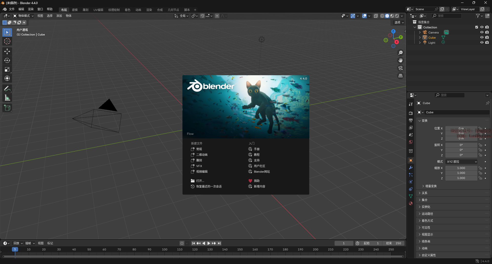Image resolution: width=492 pixels, height=264 pixels.
Task: Uncheck the Collection exclude checkbox
Action: [477, 27]
